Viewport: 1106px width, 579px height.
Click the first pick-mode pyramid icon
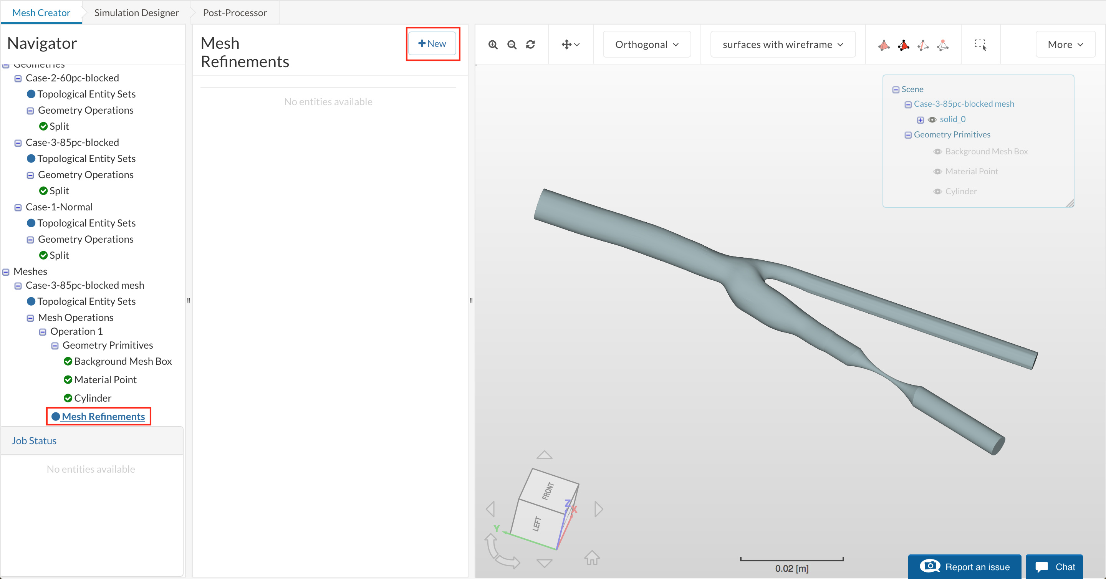tap(884, 45)
